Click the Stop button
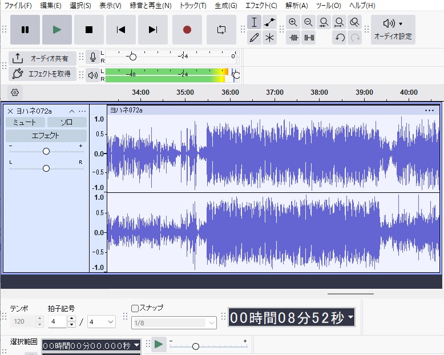444x355 pixels. click(88, 30)
